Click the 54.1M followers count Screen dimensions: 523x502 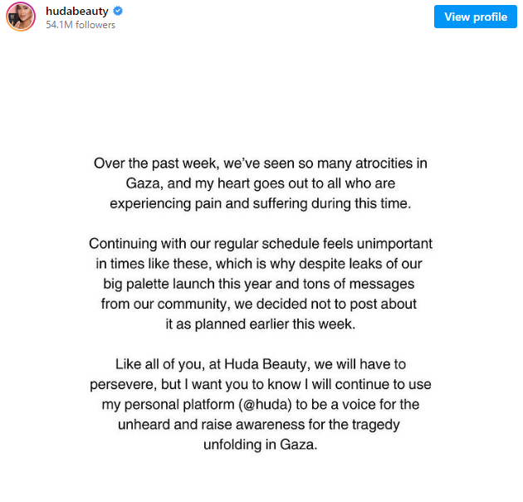tap(81, 25)
